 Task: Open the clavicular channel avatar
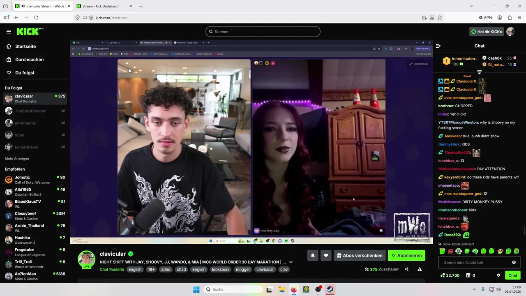(87, 259)
